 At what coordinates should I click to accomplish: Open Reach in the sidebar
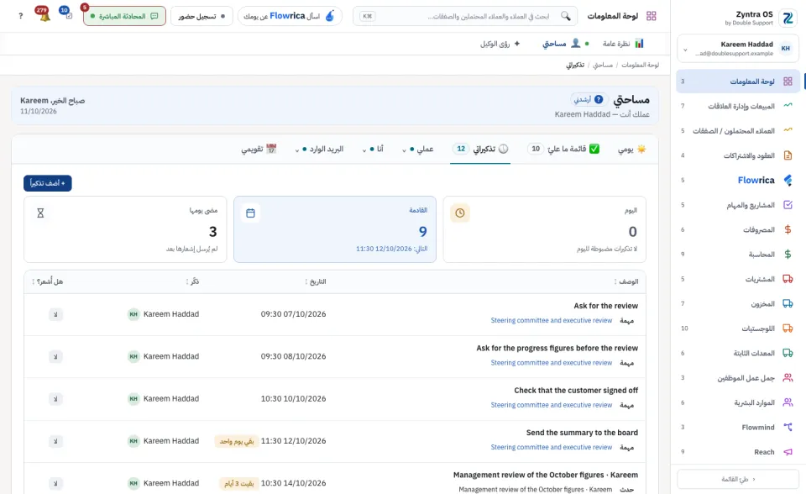click(x=738, y=452)
